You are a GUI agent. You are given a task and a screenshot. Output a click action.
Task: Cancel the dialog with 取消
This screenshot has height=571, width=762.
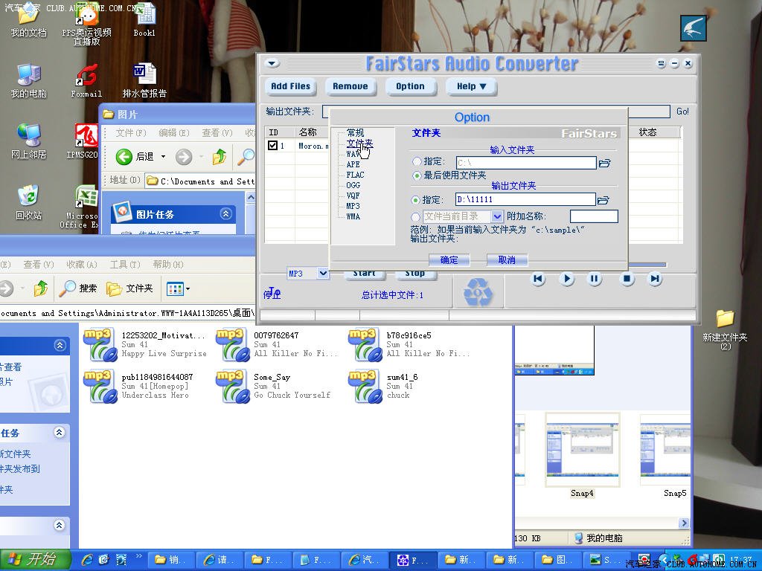[507, 259]
